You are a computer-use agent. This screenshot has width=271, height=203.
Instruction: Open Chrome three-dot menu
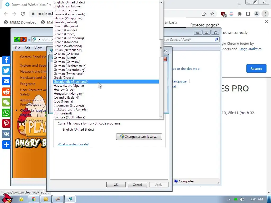pos(265,14)
